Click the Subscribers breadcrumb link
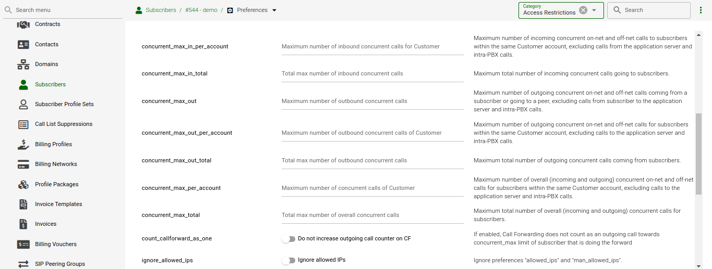Image resolution: width=712 pixels, height=269 pixels. [x=161, y=10]
